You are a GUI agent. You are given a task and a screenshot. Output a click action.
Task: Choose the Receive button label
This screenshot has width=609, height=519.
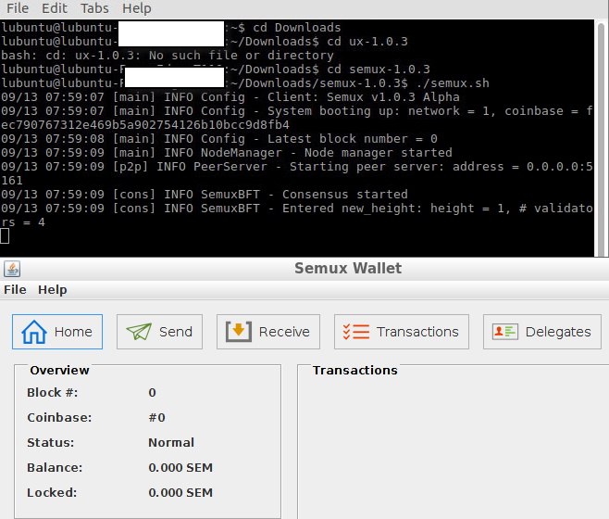284,332
